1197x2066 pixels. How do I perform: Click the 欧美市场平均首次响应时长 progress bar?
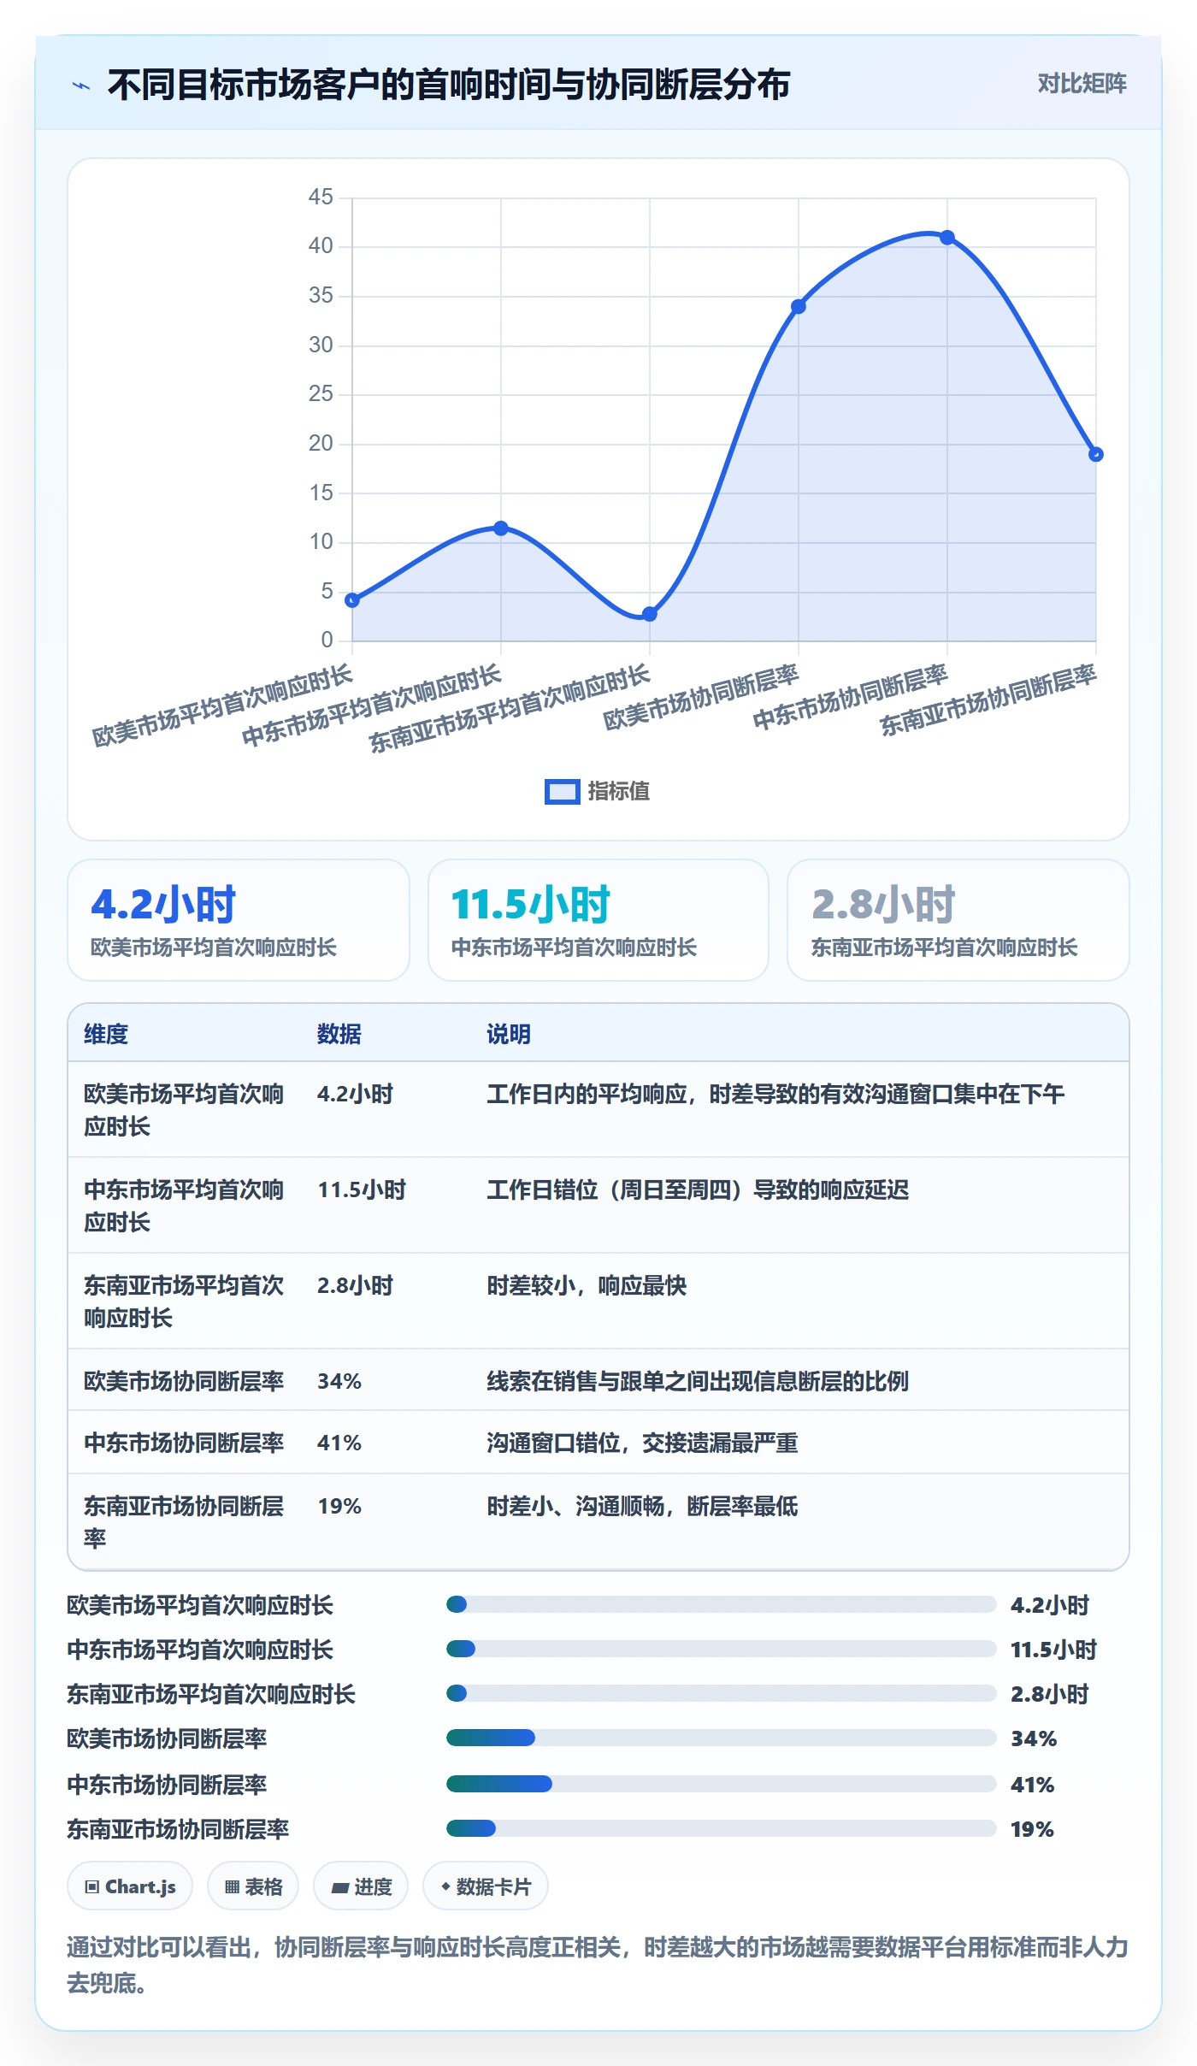click(x=721, y=1604)
